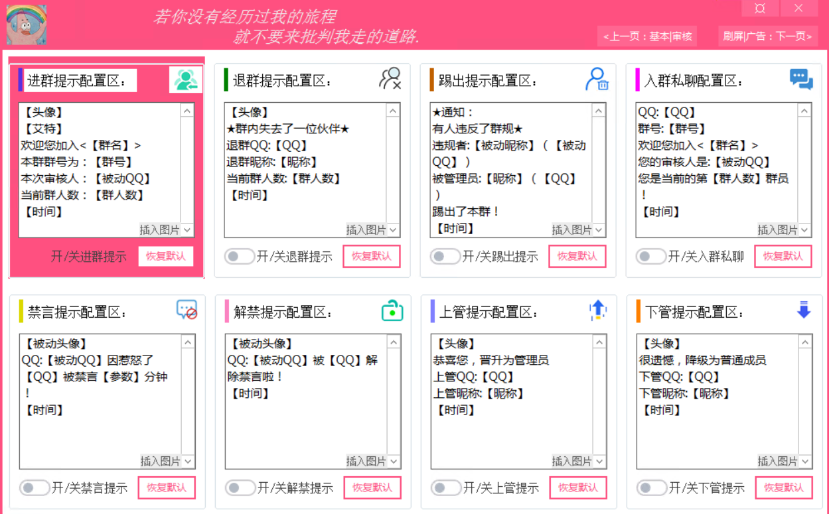Click scroll-up arrow in 进群提示 text box
The width and height of the screenshot is (829, 514).
[187, 111]
